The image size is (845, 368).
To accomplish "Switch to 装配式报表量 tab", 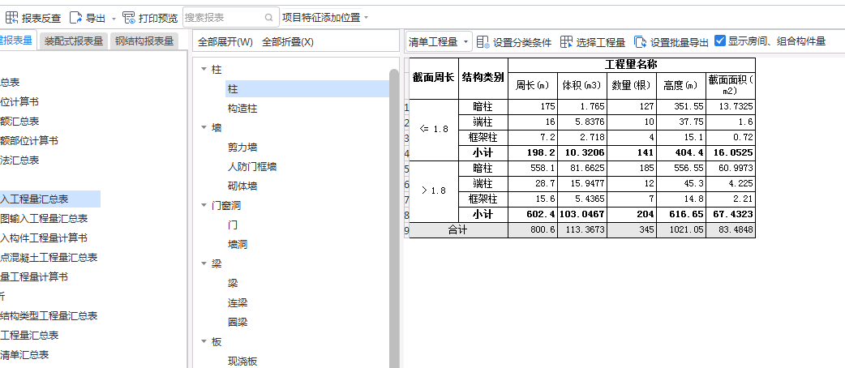I will pos(74,41).
